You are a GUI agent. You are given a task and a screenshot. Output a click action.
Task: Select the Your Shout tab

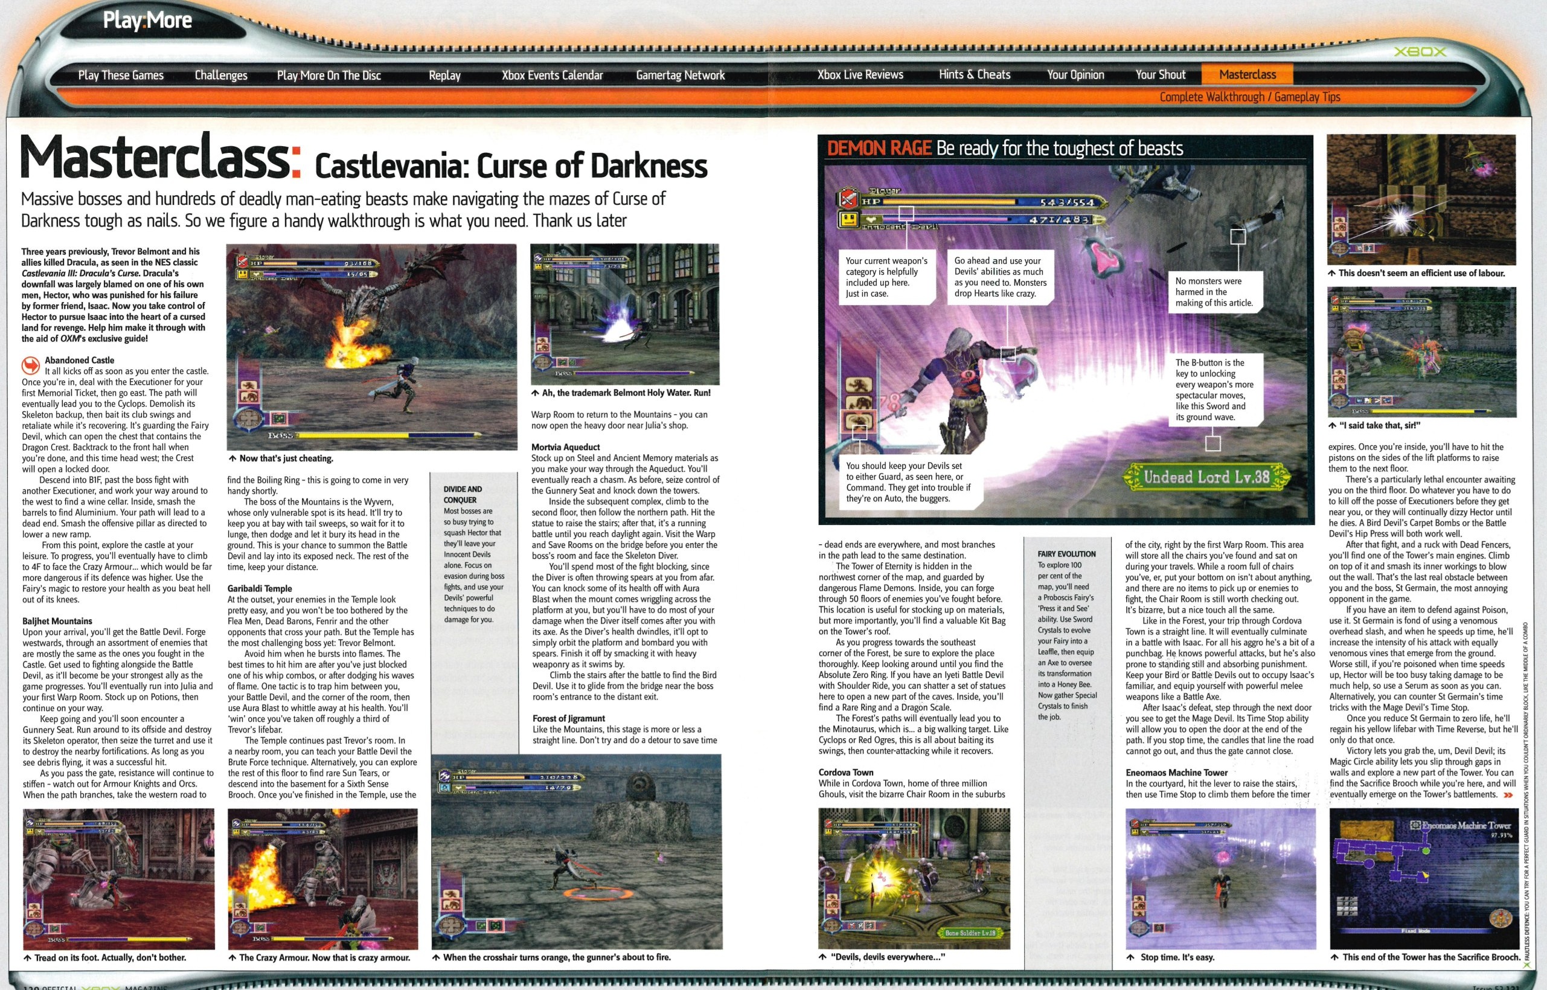point(1161,74)
